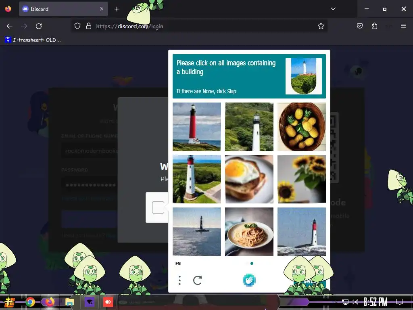Click the Start button on the taskbar
Screen dimensions: 413x310
coord(10,302)
